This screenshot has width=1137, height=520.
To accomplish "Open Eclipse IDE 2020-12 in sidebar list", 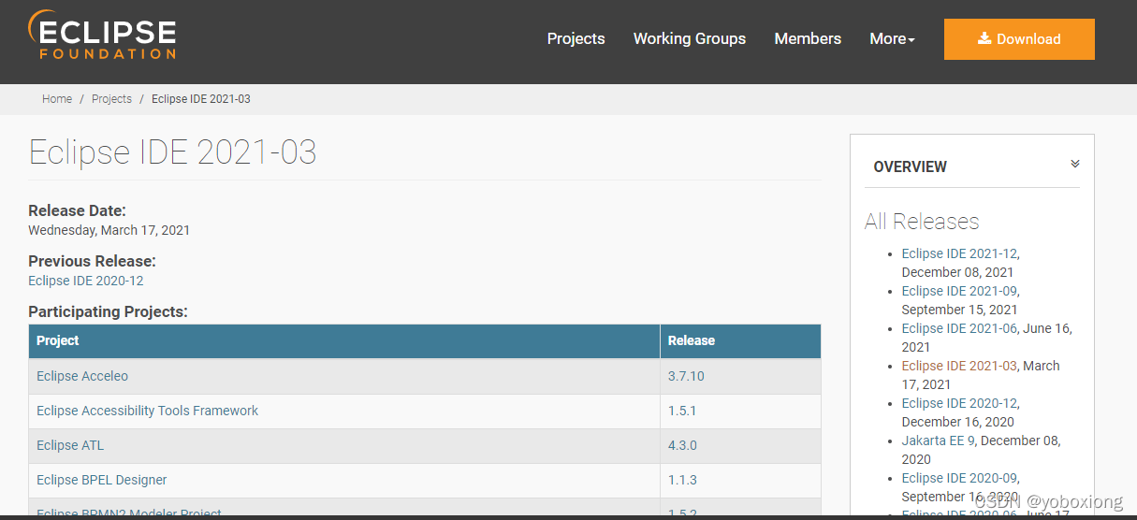I will coord(959,403).
